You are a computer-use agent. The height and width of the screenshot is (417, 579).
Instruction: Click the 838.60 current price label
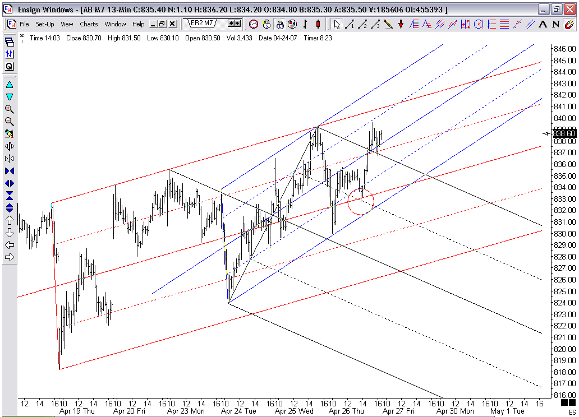click(564, 133)
